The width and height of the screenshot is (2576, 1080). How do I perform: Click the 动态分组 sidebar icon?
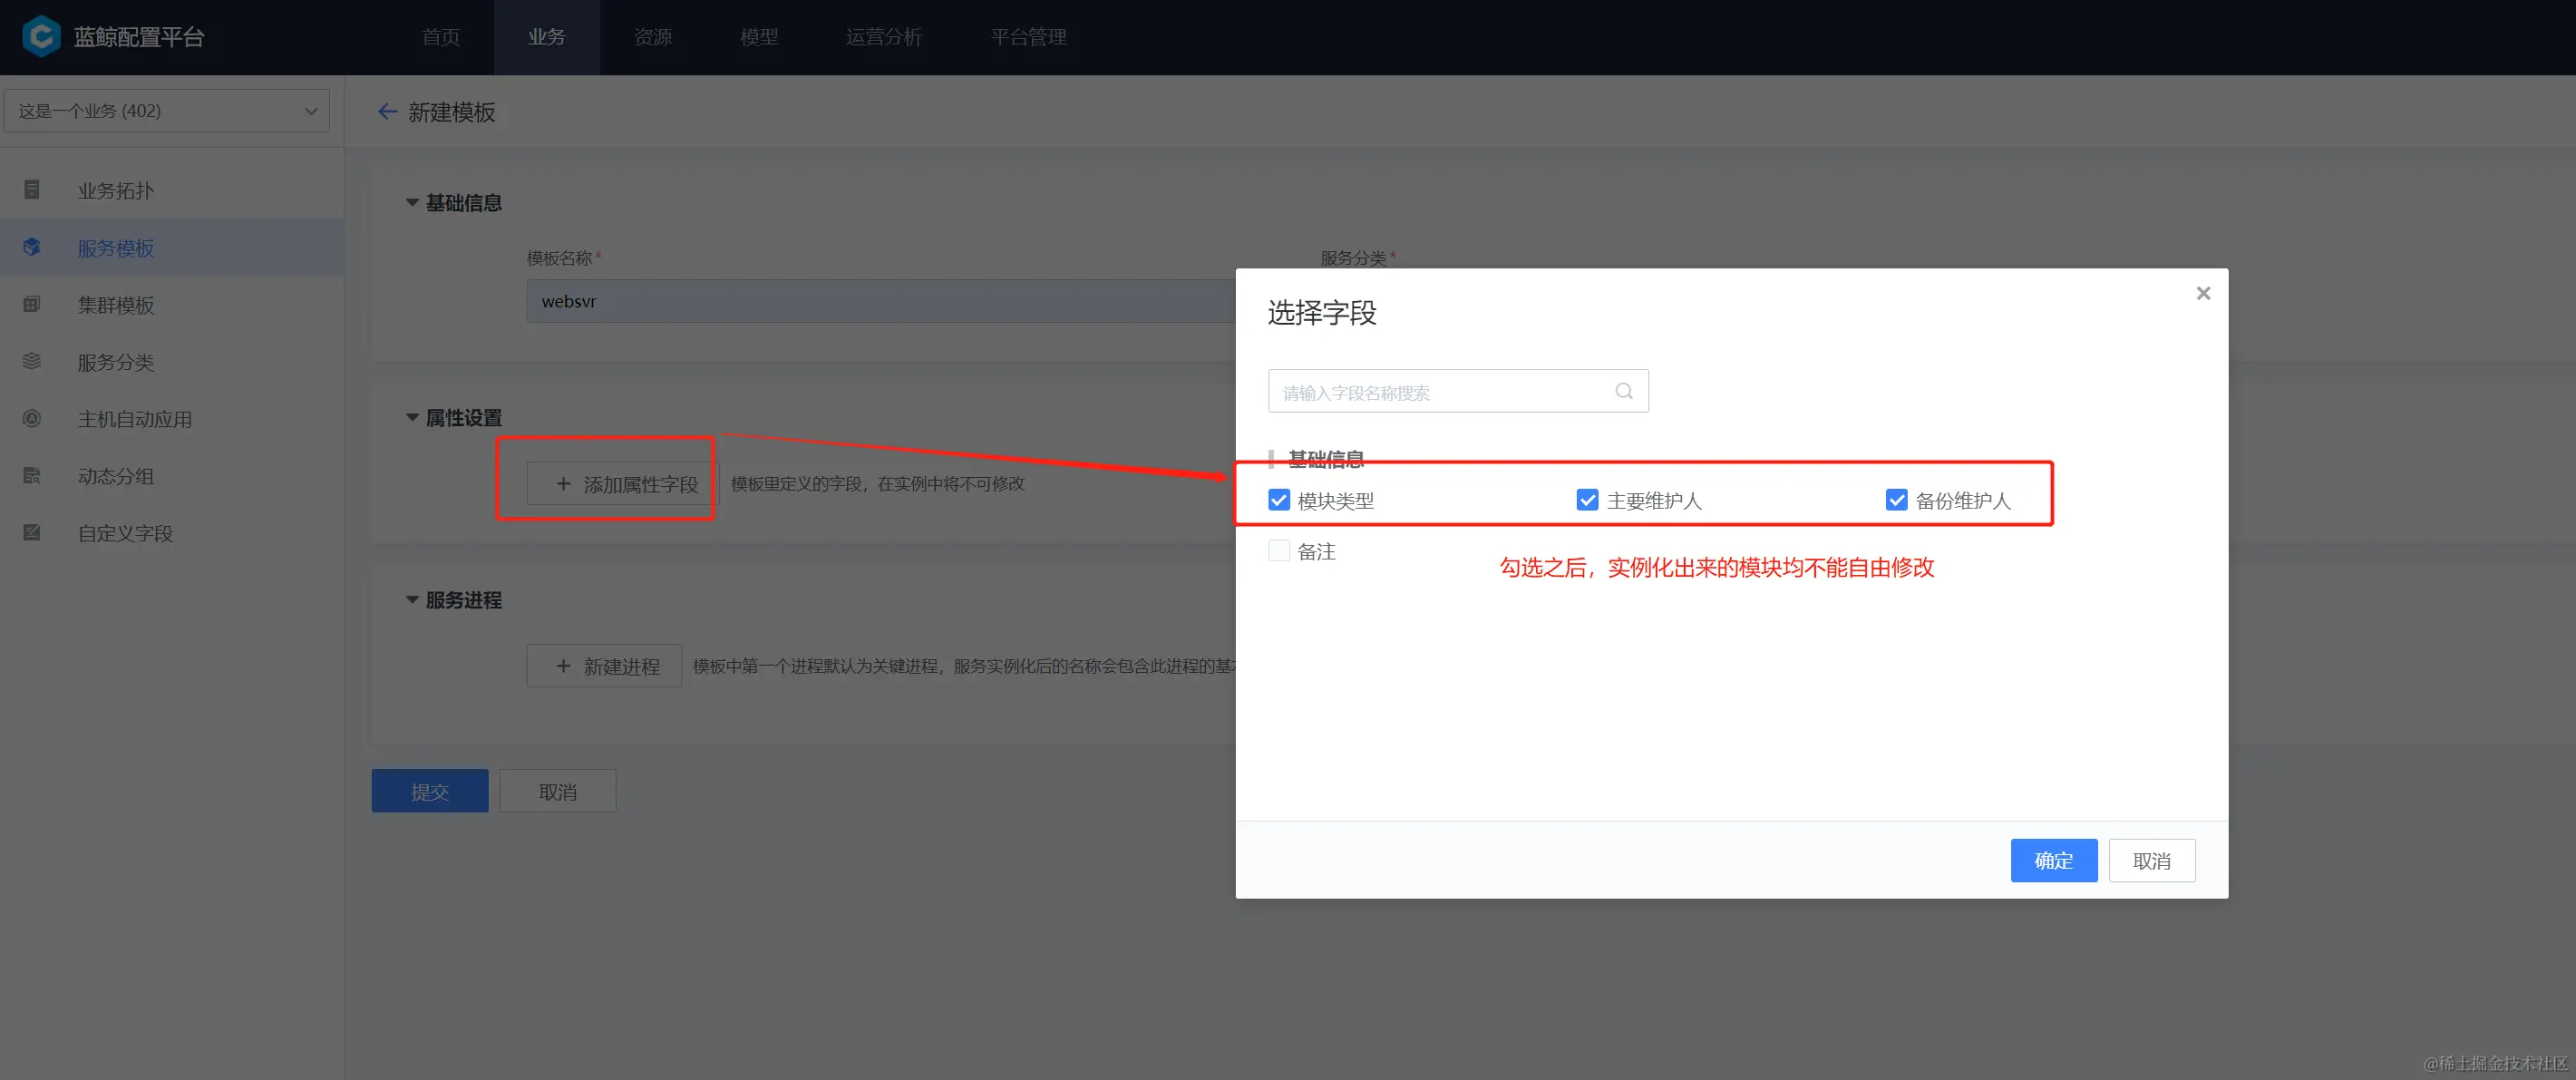click(x=32, y=475)
